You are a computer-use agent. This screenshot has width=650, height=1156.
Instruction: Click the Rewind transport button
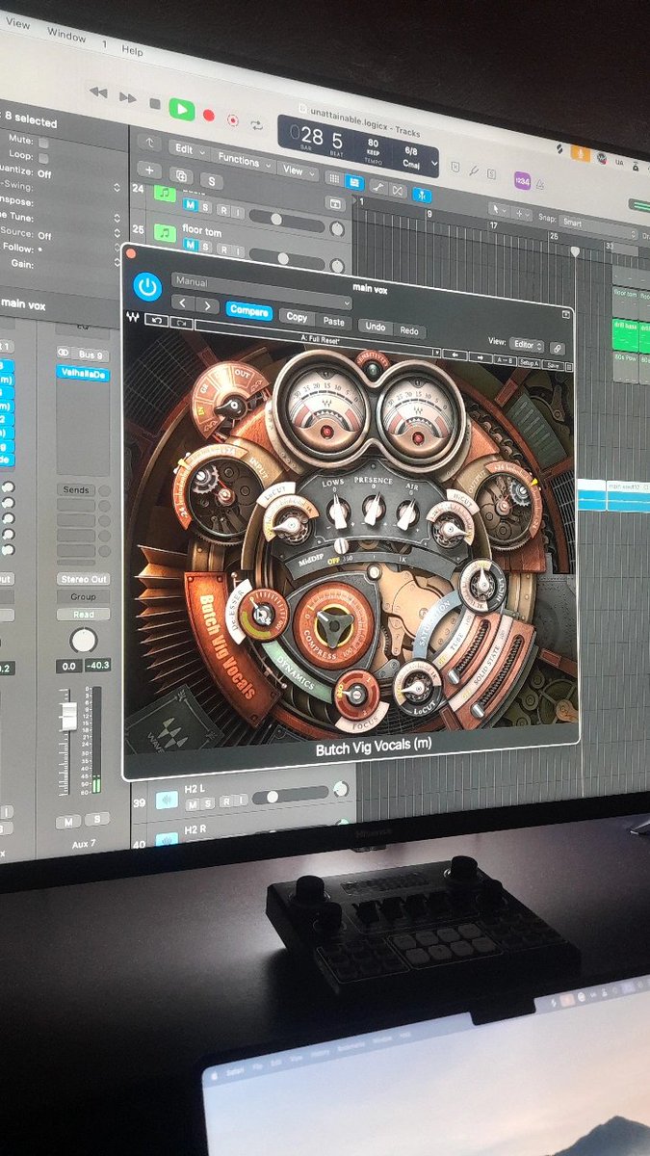98,92
